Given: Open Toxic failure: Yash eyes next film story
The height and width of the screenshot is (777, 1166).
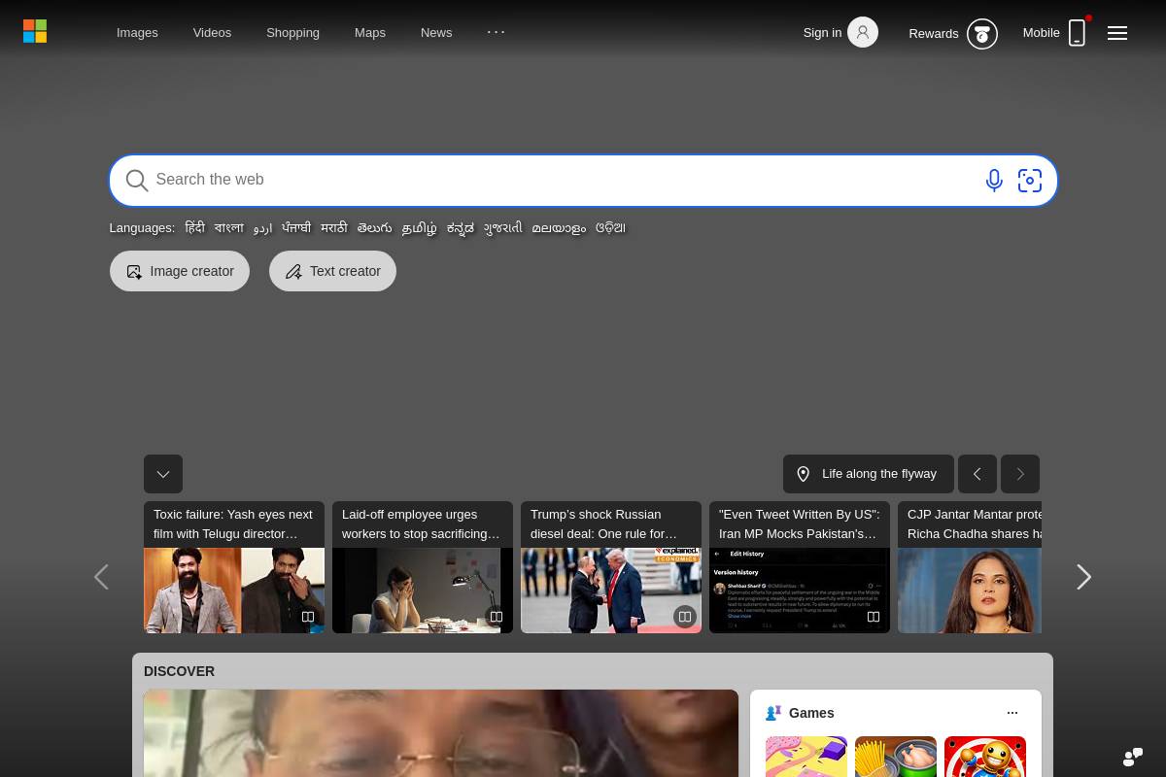Looking at the screenshot, I should point(234,567).
